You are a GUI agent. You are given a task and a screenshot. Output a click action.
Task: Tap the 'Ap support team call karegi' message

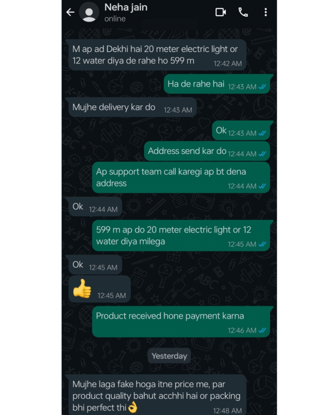pos(181,178)
